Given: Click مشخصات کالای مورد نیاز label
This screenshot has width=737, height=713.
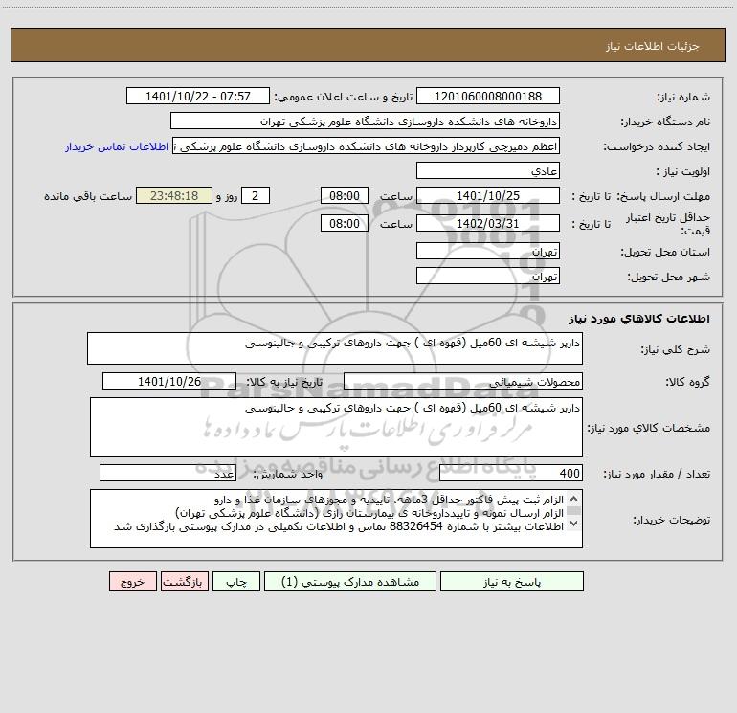Looking at the screenshot, I should 649,428.
